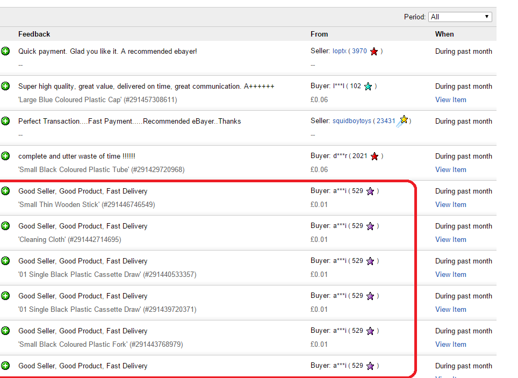Click the 23431 feedback score link

[386, 122]
